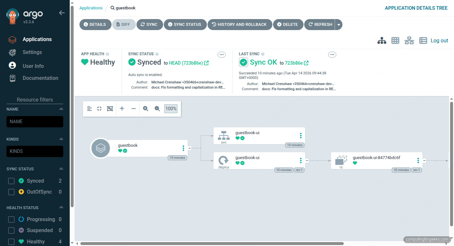Open the guestbook-ui service actions menu
The image size is (454, 246).
[301, 135]
